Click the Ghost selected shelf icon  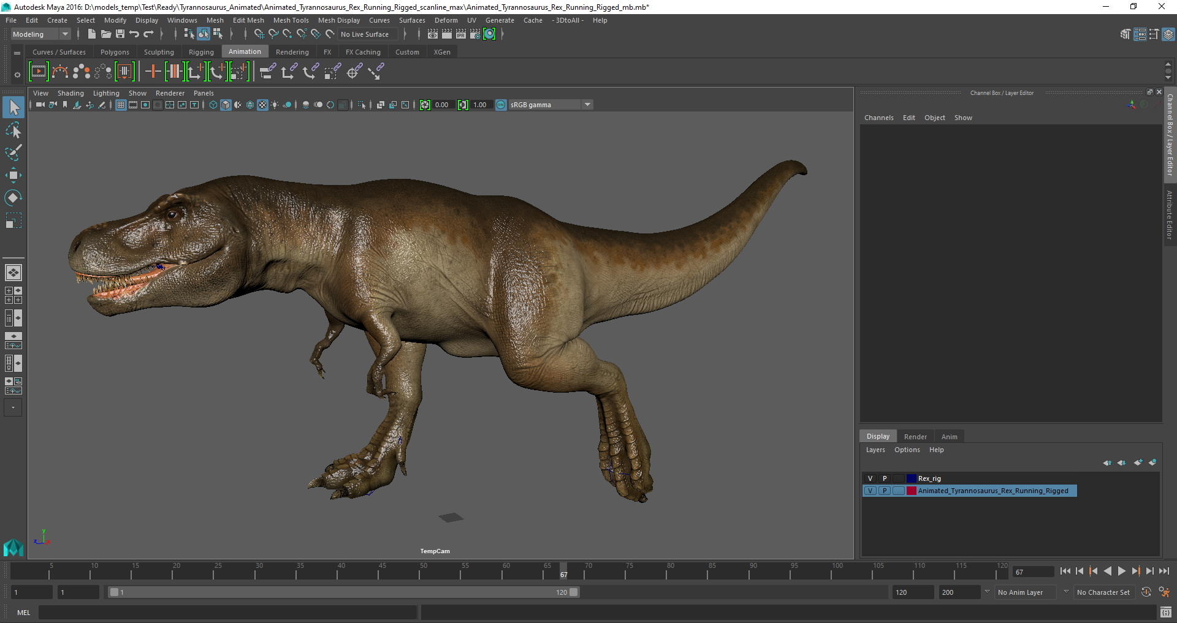tap(81, 72)
